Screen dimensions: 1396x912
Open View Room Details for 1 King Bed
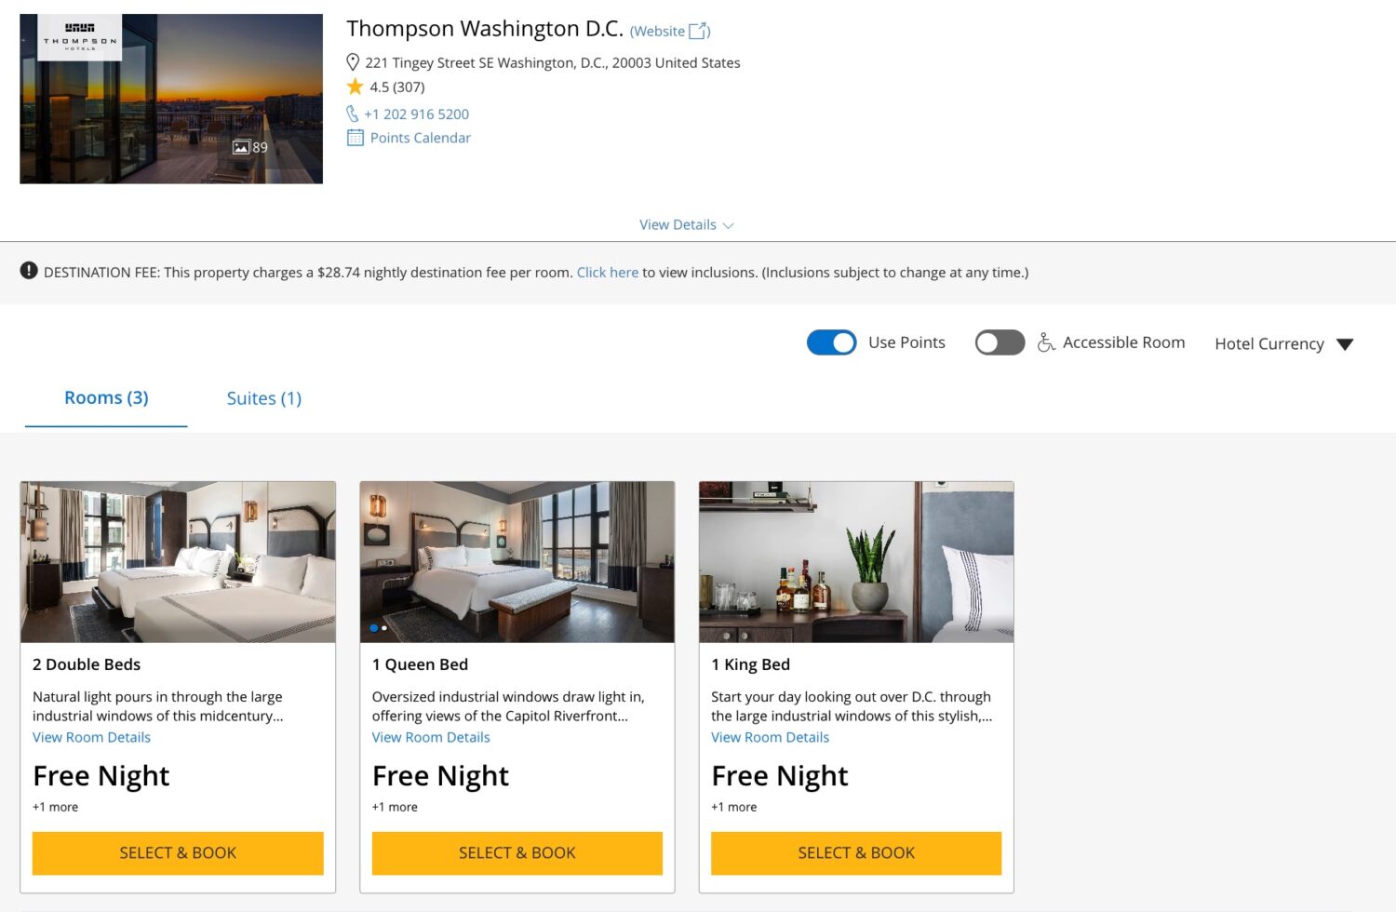[770, 737]
